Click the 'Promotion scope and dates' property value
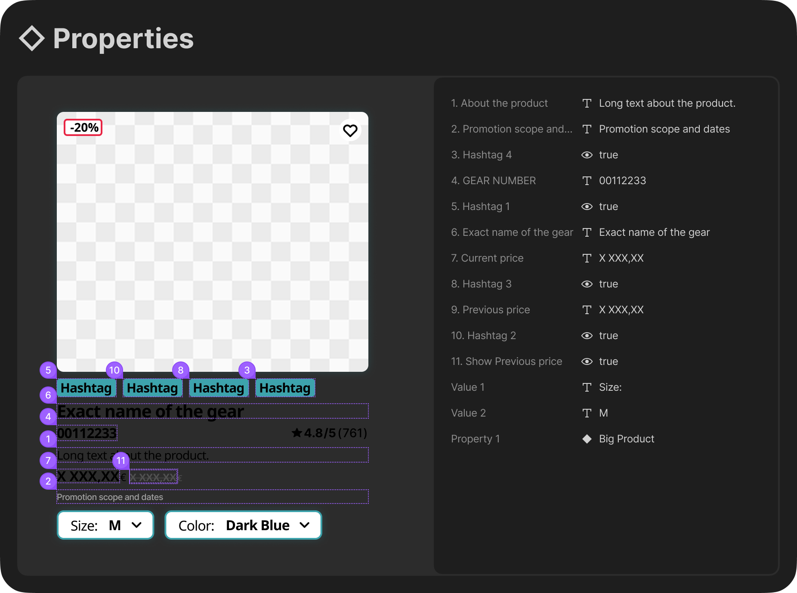The width and height of the screenshot is (797, 593). pos(664,129)
